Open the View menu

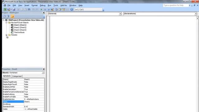pos(20,6)
